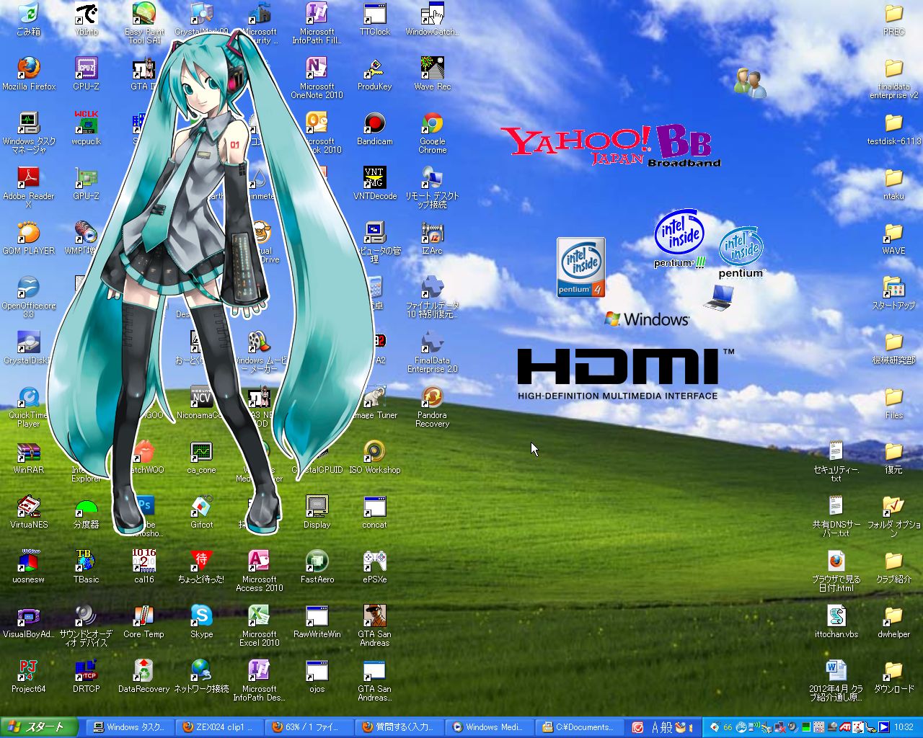
Task: Launch Skype from the desktop
Action: click(202, 621)
